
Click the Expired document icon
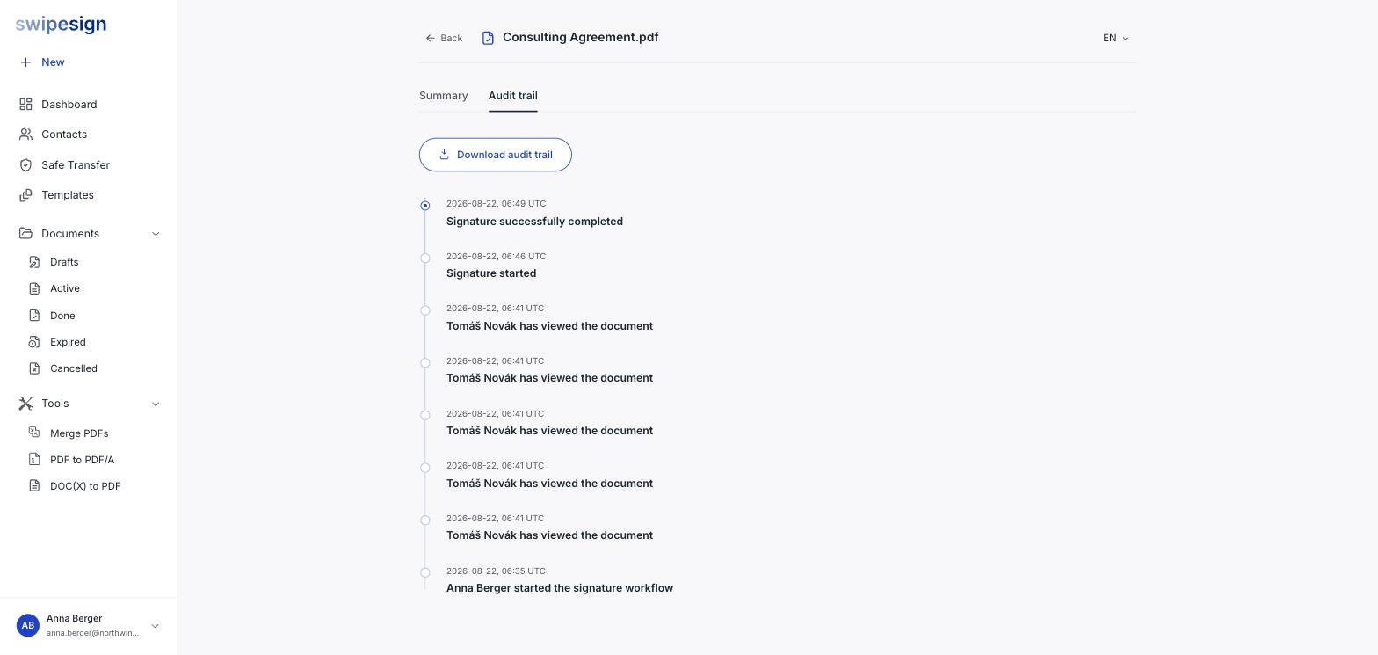click(34, 342)
